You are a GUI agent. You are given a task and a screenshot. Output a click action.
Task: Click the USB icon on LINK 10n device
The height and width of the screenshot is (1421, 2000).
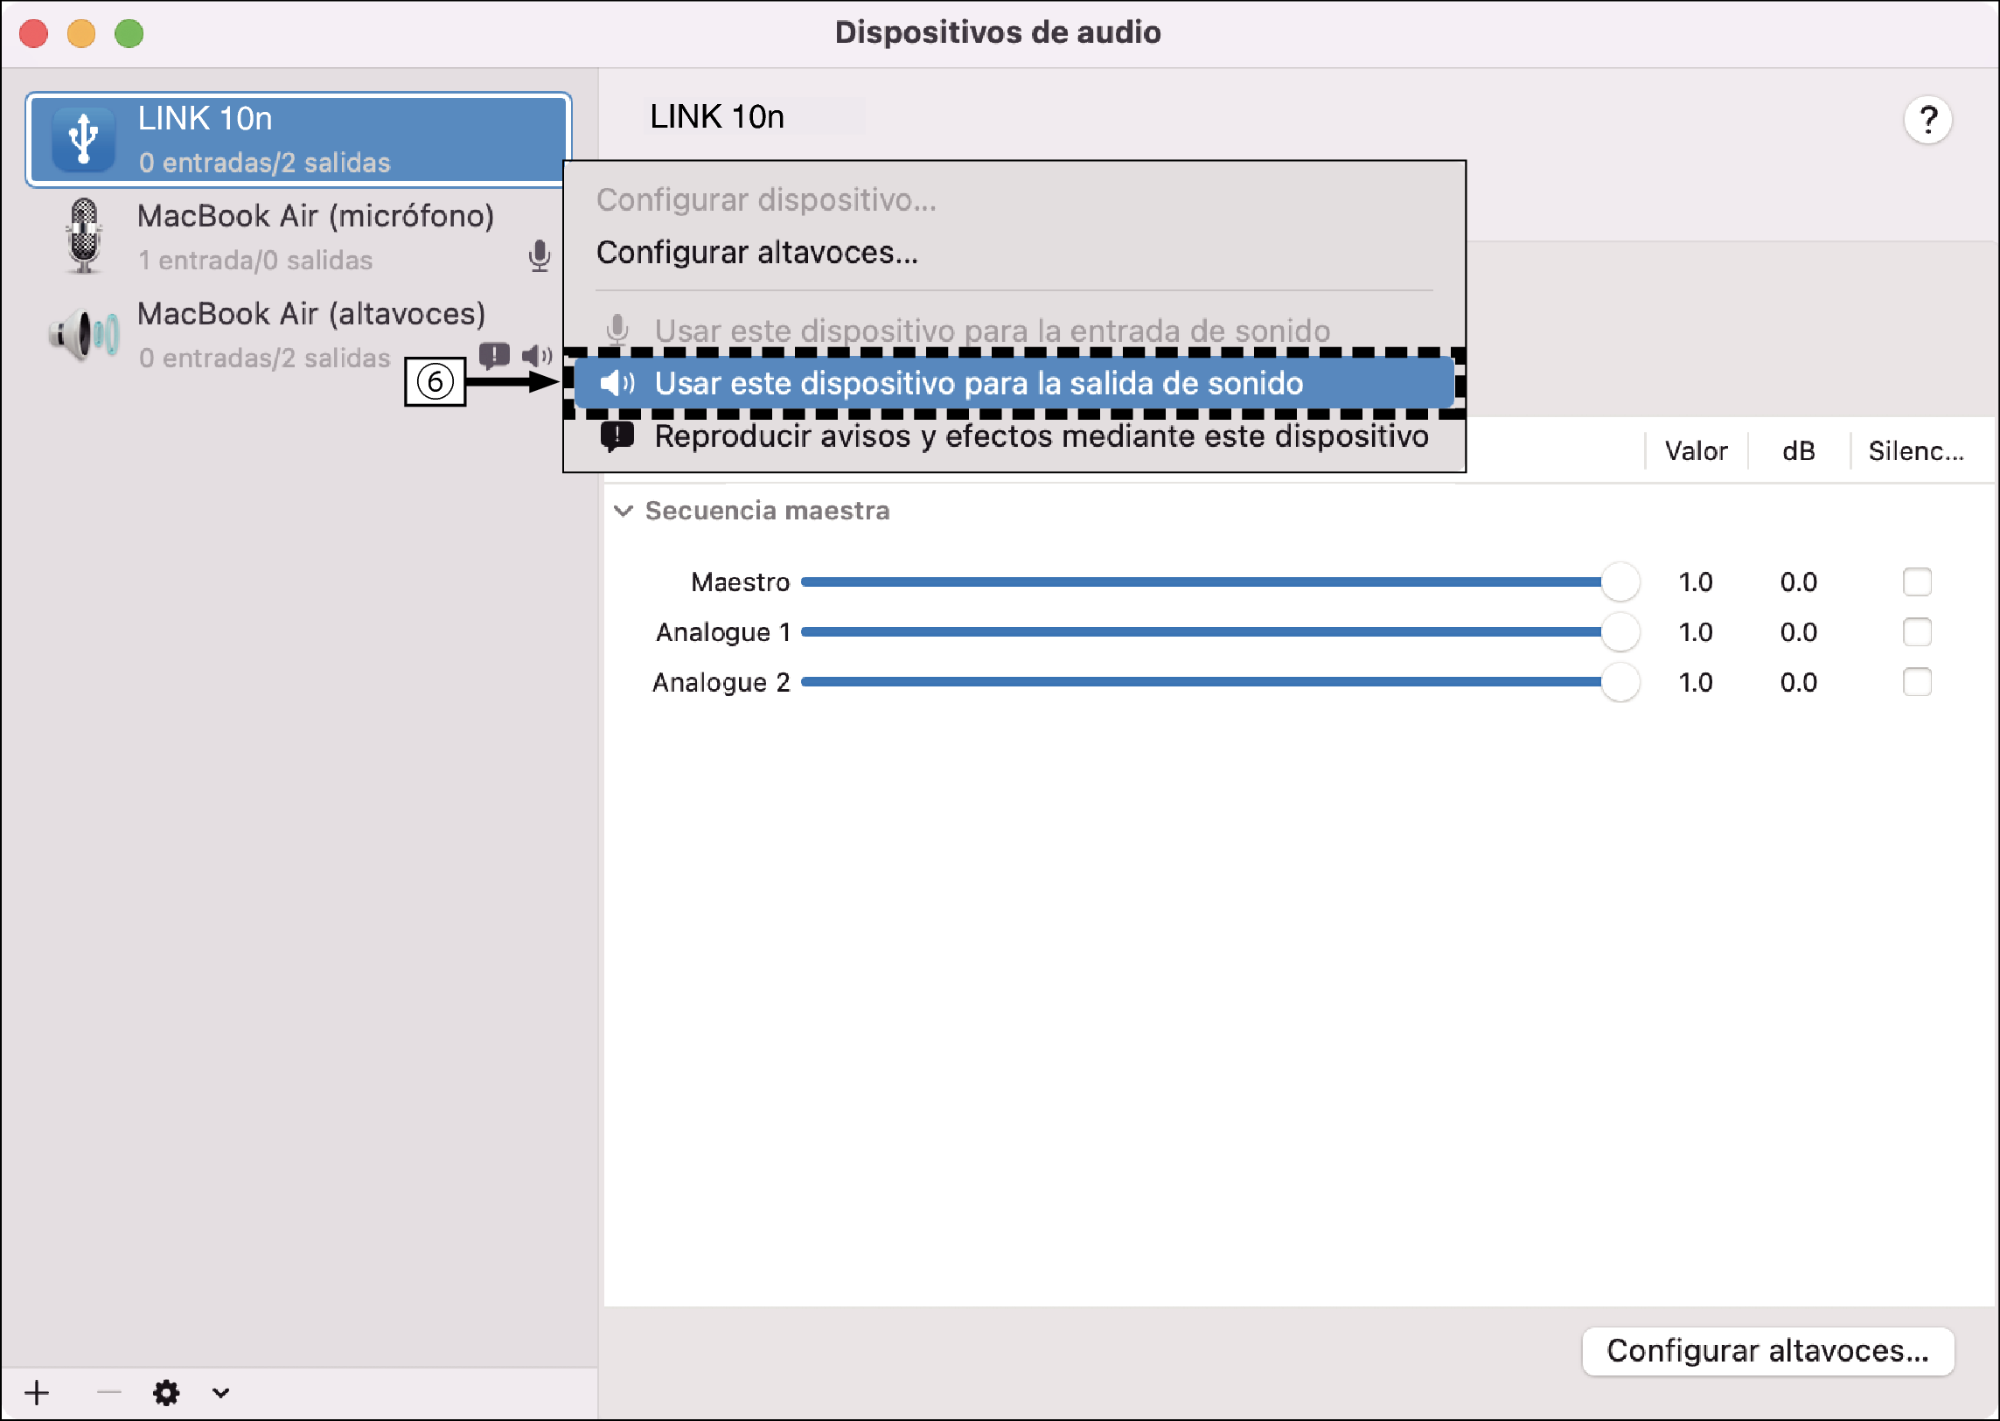pyautogui.click(x=82, y=138)
